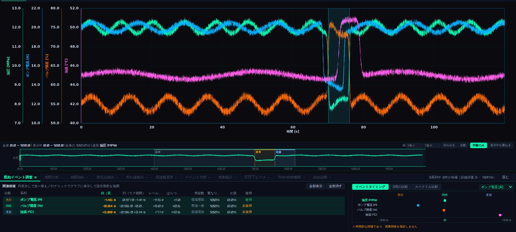Click the 基準 window label in overview
The image size is (516, 232).
tap(158, 152)
